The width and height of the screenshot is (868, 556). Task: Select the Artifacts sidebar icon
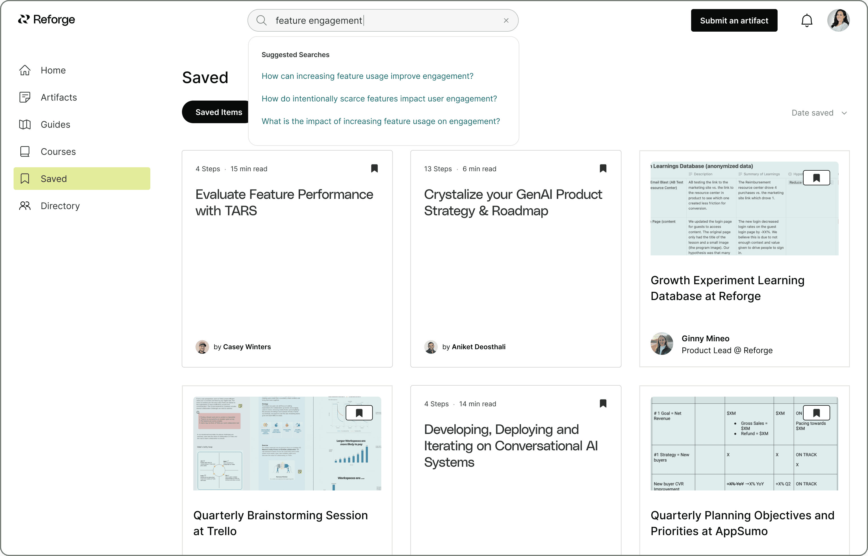pyautogui.click(x=25, y=97)
